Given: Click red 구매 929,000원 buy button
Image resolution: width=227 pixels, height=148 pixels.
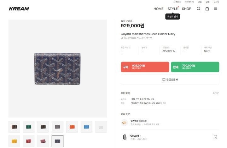Looking at the screenshot, I should click(145, 67).
